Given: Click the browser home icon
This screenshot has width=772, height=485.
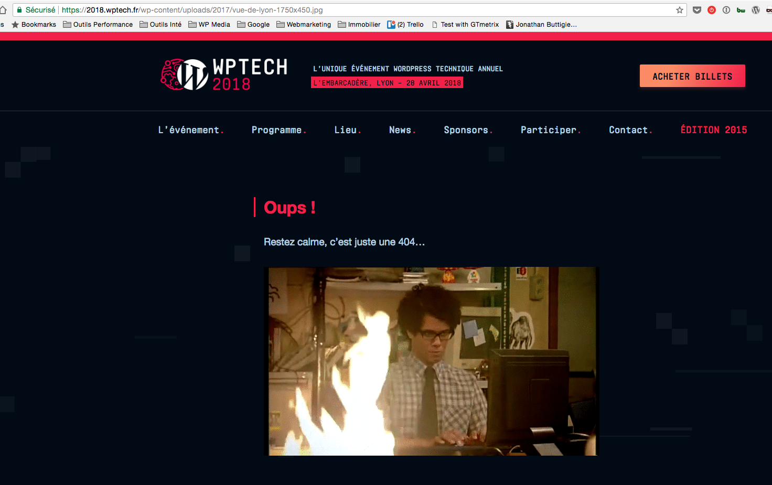Looking at the screenshot, I should point(3,10).
